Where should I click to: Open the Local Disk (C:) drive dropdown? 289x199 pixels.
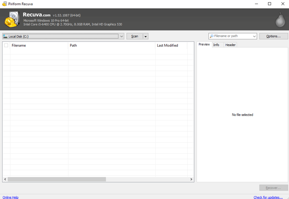click(x=121, y=36)
